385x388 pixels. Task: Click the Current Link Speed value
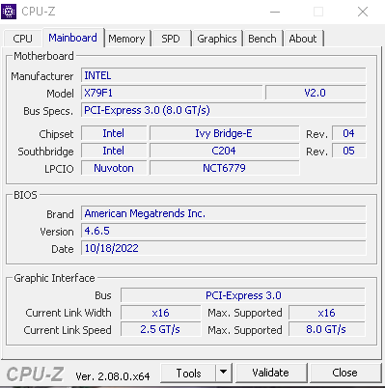click(160, 329)
